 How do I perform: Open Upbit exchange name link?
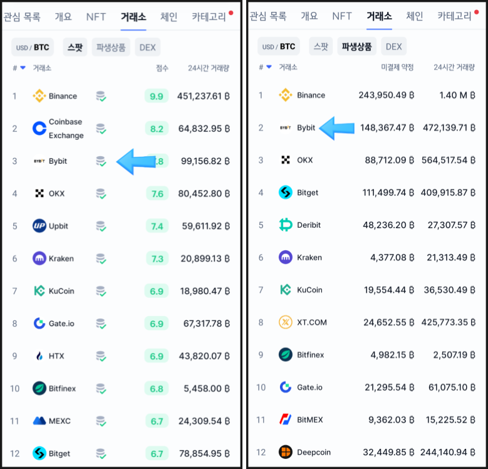pyautogui.click(x=58, y=226)
